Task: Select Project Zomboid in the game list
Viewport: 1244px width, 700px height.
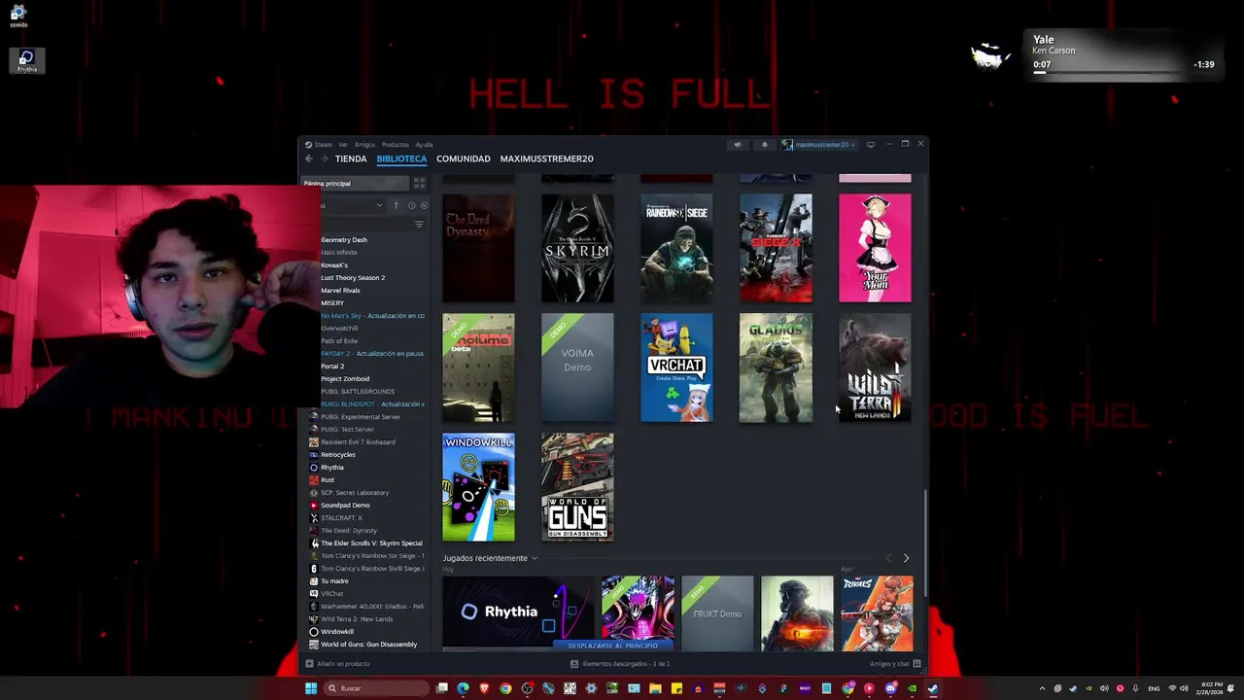Action: click(x=345, y=379)
